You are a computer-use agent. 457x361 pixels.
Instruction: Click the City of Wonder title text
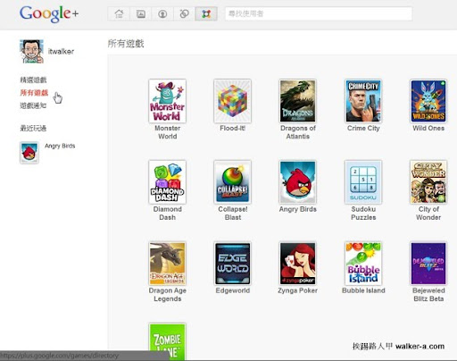(428, 214)
